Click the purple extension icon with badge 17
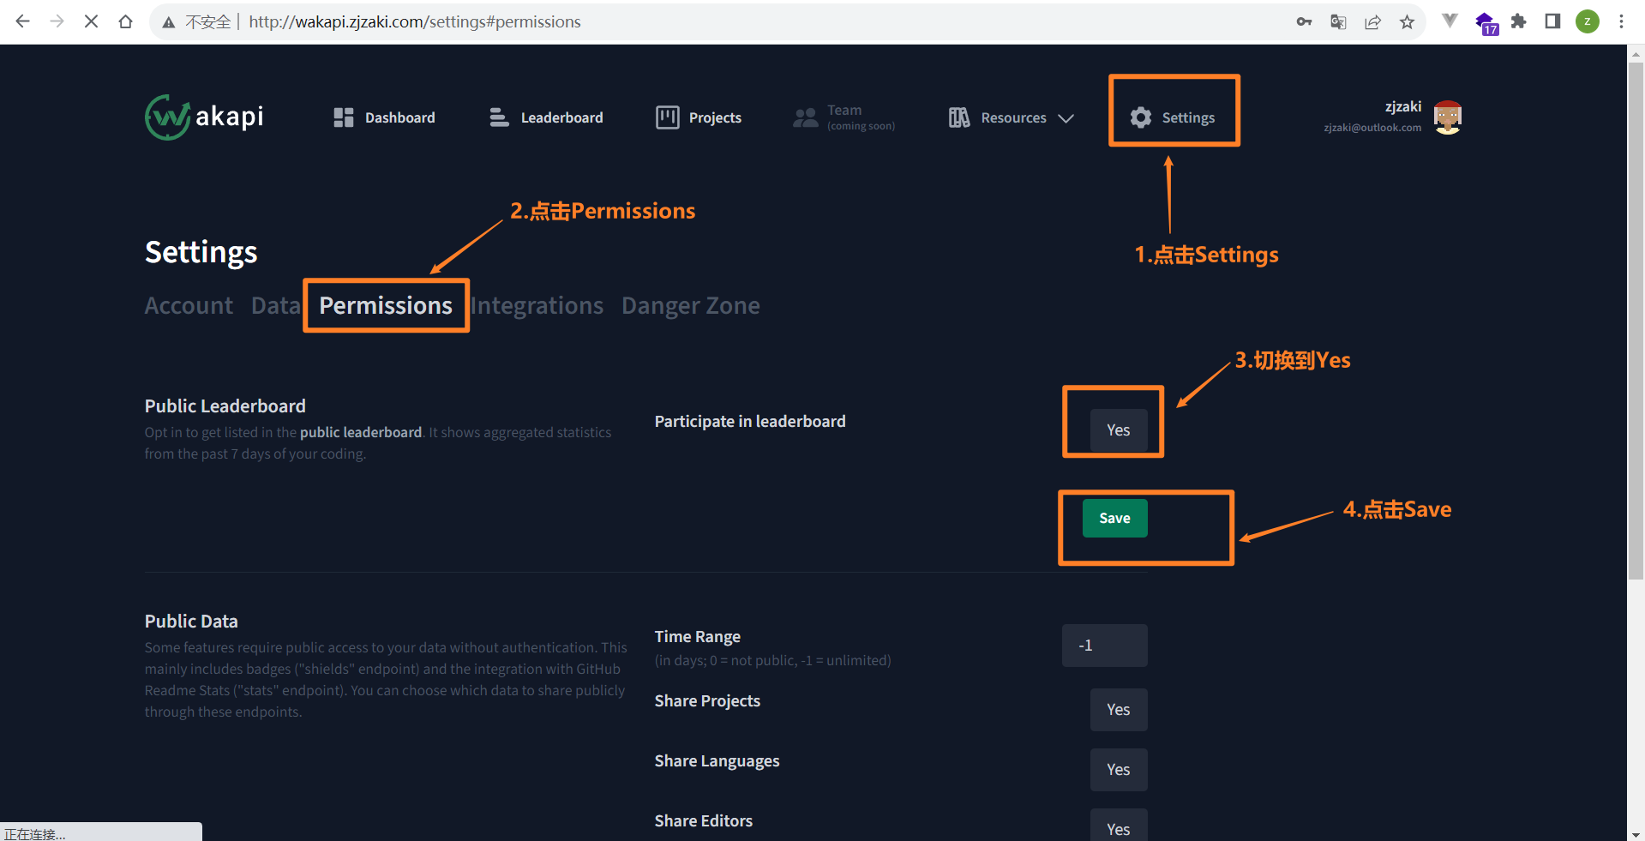This screenshot has width=1645, height=841. pos(1486,23)
